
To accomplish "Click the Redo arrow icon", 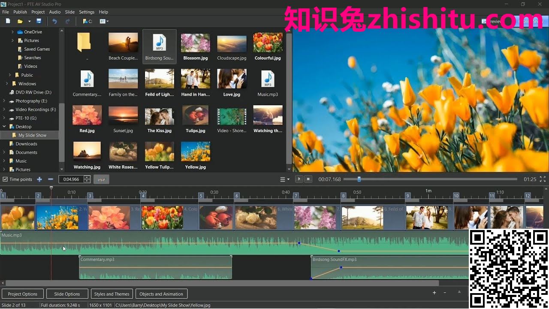I will tap(67, 21).
